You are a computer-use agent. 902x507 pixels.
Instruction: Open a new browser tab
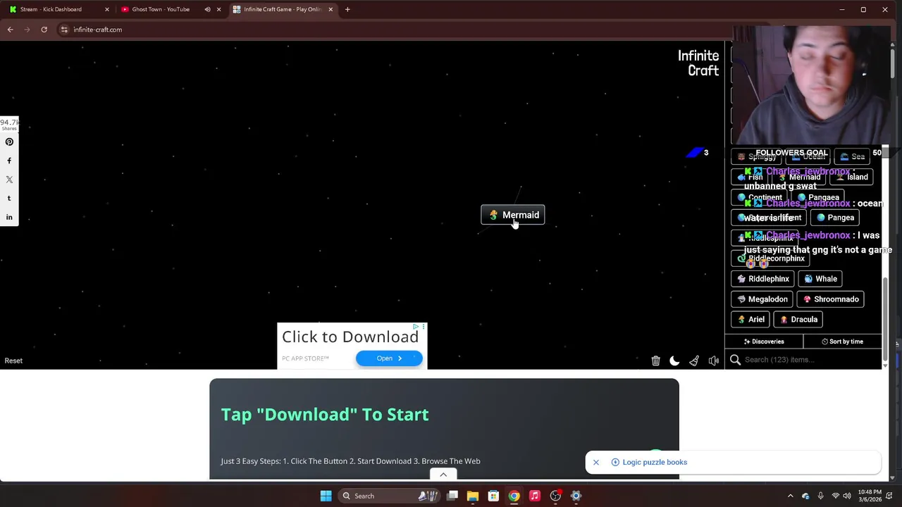coord(347,9)
